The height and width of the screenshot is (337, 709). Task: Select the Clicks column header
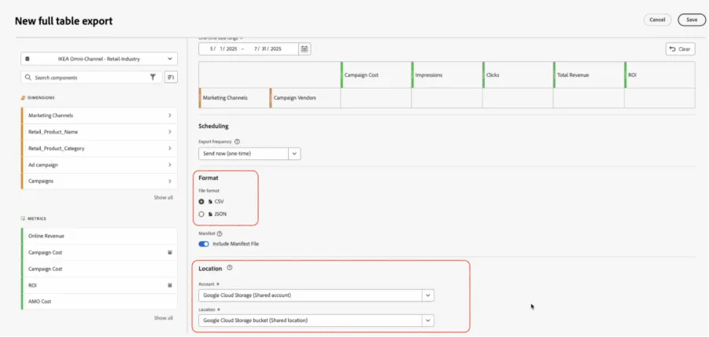pyautogui.click(x=518, y=75)
